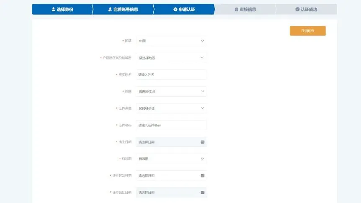Screen dimensions: 361x203
Task: Expand the 证件类型 dropdown showing 居民身份证
Action: click(171, 108)
